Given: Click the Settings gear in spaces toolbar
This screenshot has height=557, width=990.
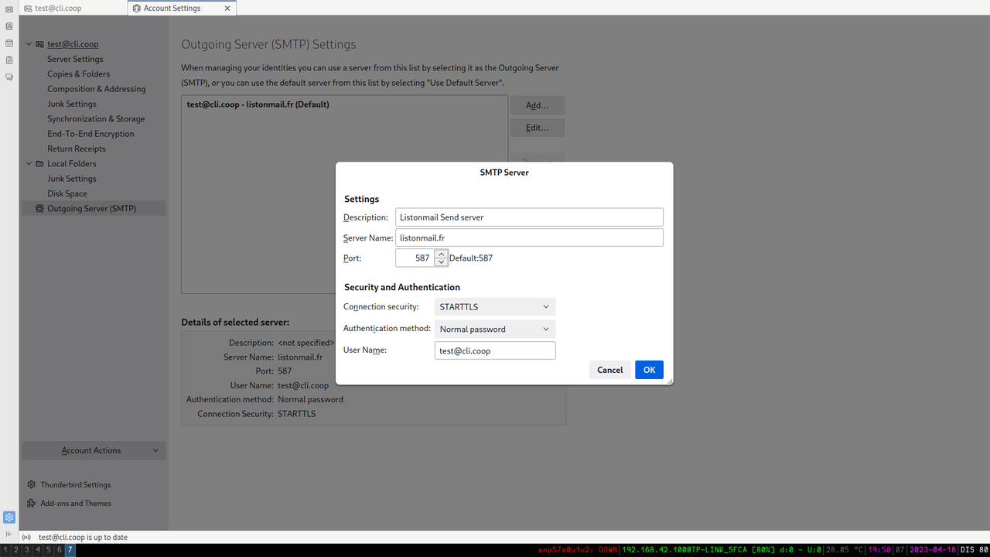Looking at the screenshot, I should click(9, 518).
